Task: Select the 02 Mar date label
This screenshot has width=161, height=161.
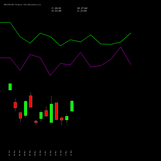Action: 14,153
